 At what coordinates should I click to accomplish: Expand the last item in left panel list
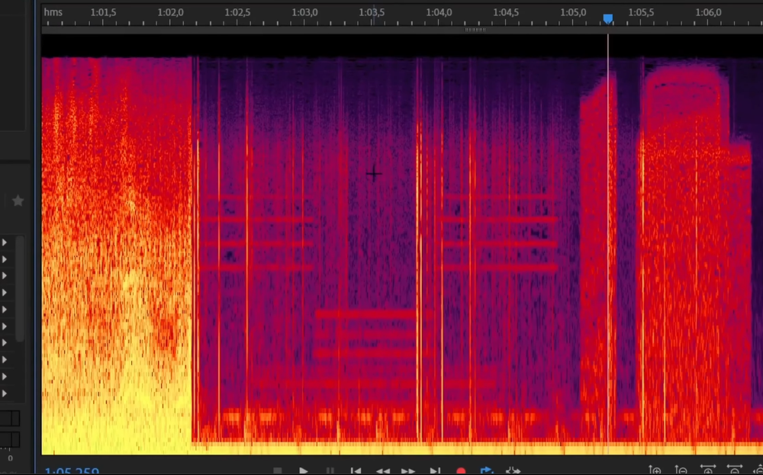pos(5,393)
